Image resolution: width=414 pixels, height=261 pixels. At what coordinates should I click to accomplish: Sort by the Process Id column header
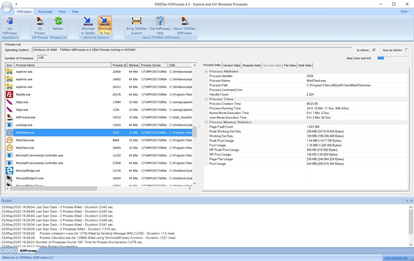click(x=119, y=65)
